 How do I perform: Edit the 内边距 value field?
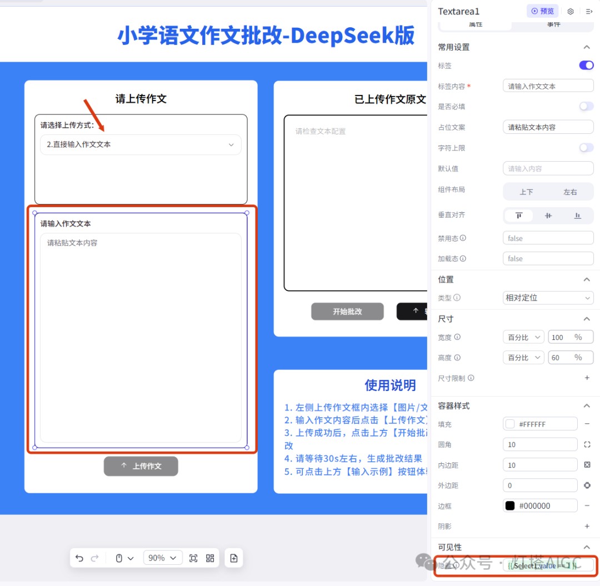(540, 465)
